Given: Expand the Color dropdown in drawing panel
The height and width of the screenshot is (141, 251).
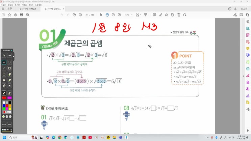Looking at the screenshot, I should [8, 112].
